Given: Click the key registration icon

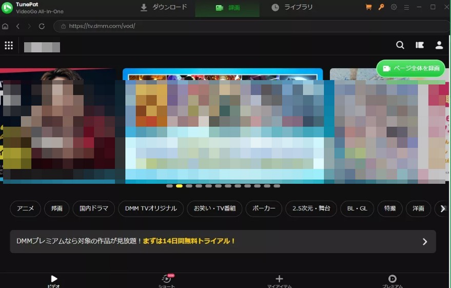Looking at the screenshot, I should tap(381, 7).
